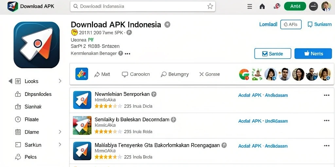Click the yellow emoji rating icon

coord(74,33)
